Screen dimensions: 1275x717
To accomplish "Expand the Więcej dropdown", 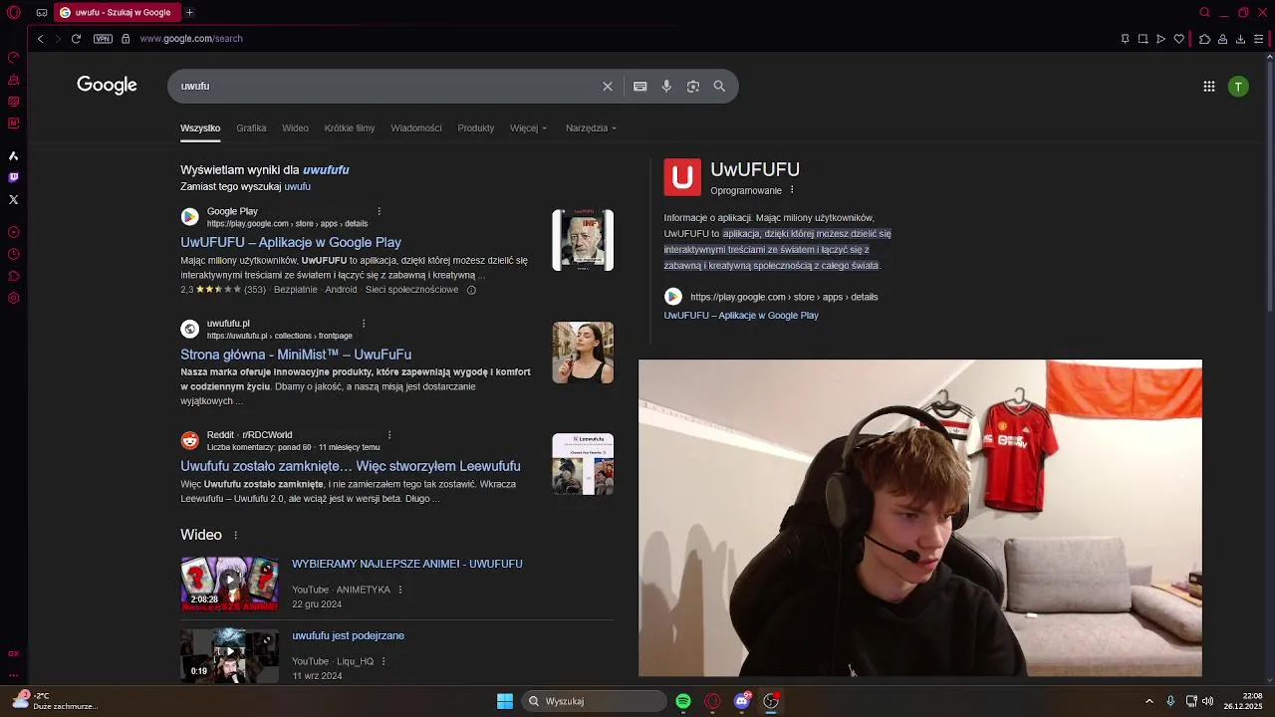I will click(528, 128).
